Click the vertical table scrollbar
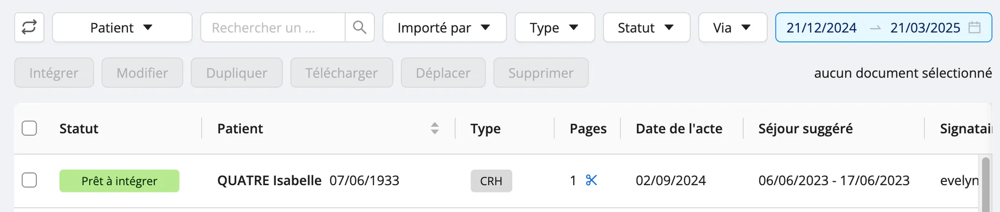 point(985,184)
